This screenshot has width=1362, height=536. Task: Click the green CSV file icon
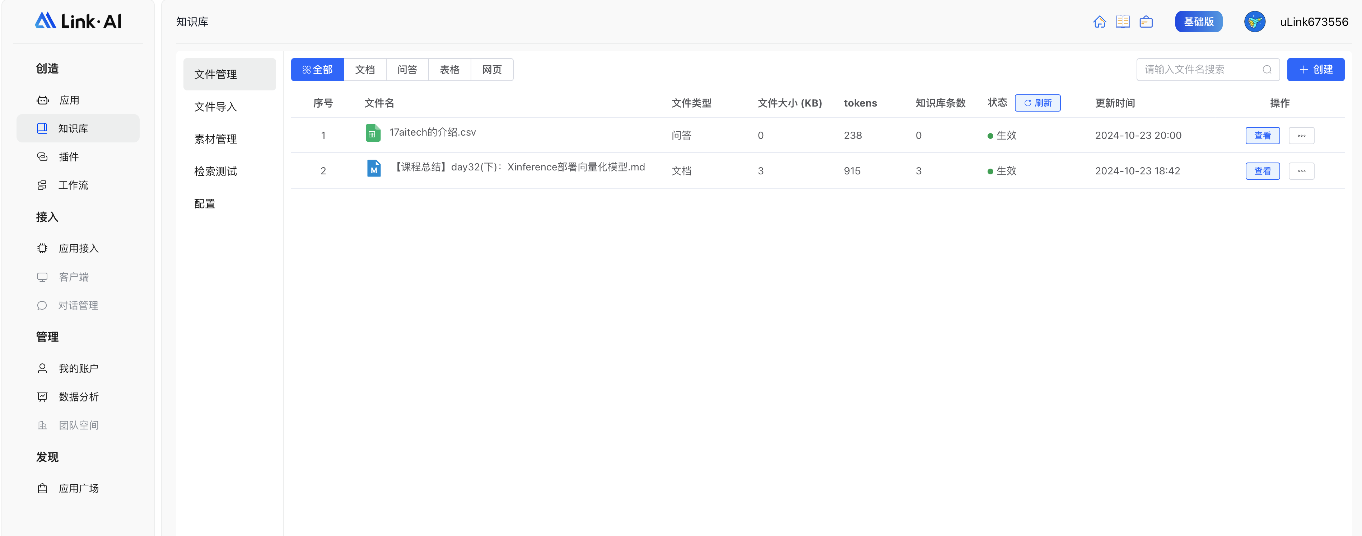point(373,133)
